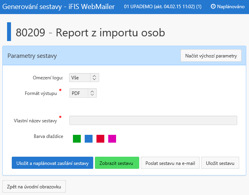Click the Omezení logu: label
This screenshot has height=195, width=249.
[48, 78]
